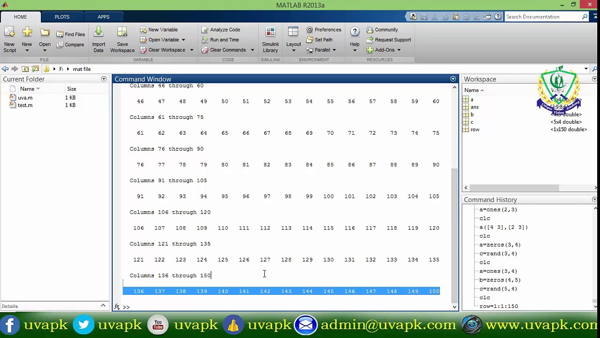Click the search magnifier in Search Documentation

point(585,17)
